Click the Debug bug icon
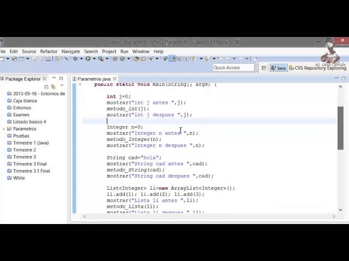This screenshot has width=349, height=261. tap(75, 59)
